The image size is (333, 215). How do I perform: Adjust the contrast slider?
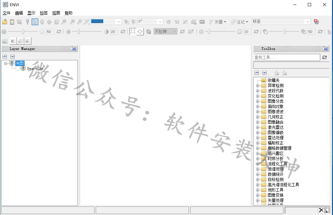pos(87,32)
